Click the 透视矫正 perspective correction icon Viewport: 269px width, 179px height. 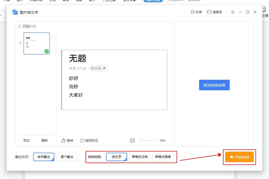82,141
